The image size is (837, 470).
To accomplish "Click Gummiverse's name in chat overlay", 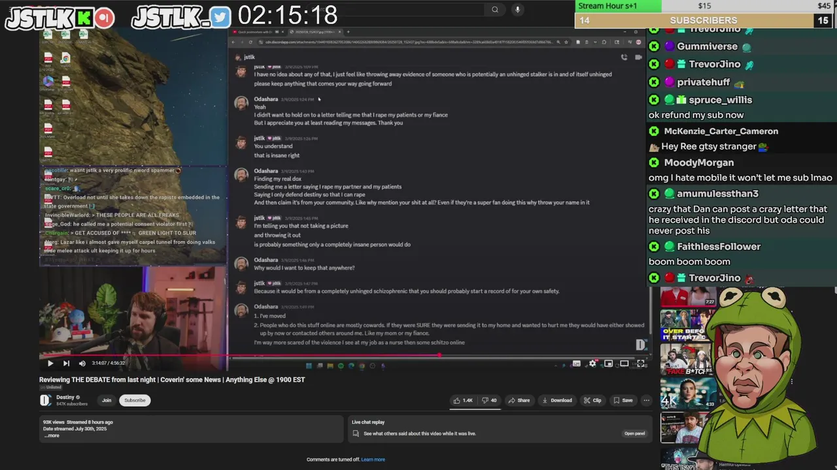I will point(707,46).
